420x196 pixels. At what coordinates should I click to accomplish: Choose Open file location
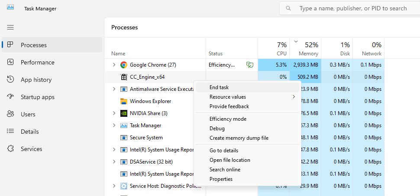pos(247,160)
